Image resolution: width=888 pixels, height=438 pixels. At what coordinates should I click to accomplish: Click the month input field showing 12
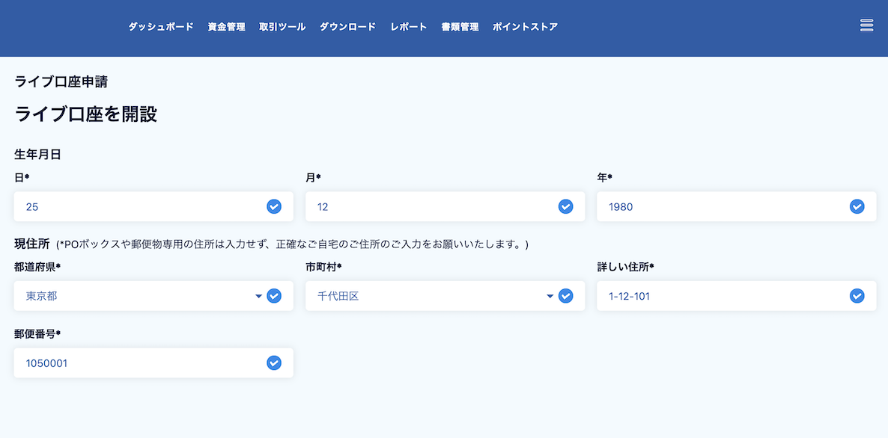[x=445, y=206]
